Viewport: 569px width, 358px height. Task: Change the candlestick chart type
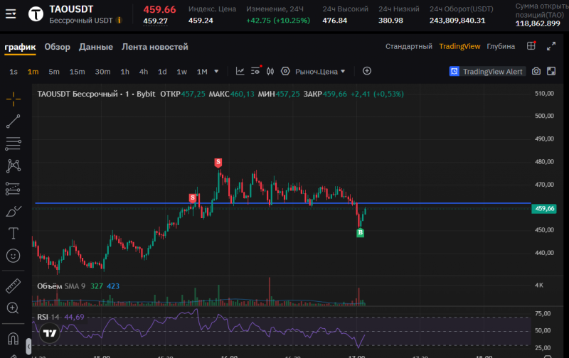(270, 71)
